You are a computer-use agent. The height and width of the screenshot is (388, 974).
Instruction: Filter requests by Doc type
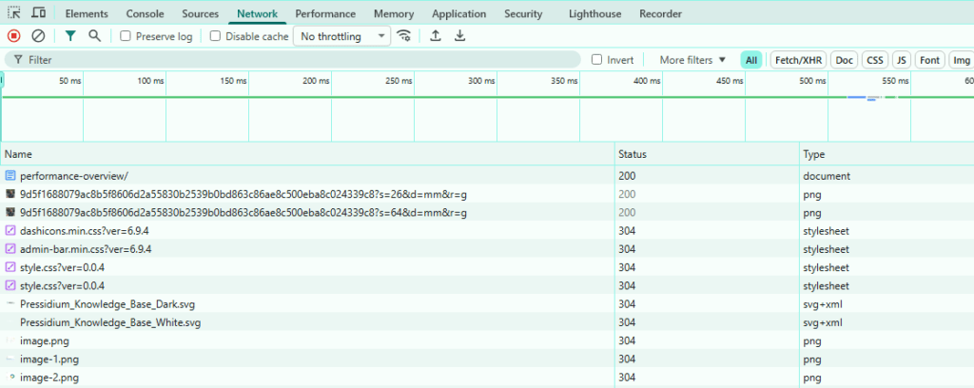[845, 60]
